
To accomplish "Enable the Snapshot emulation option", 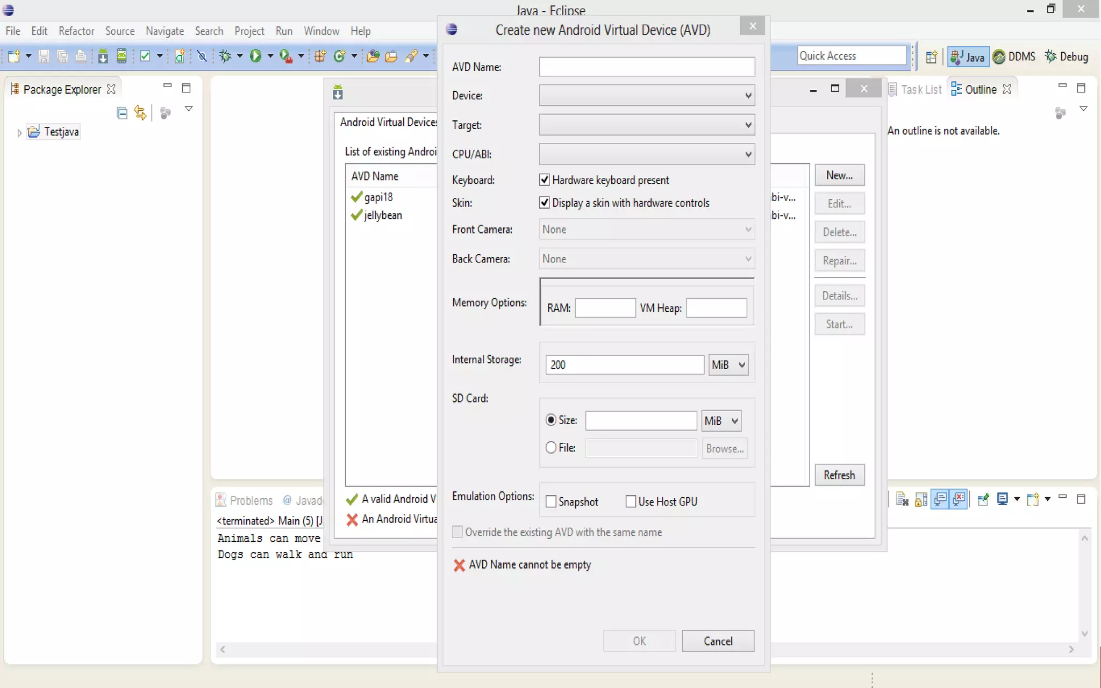I will [x=551, y=501].
